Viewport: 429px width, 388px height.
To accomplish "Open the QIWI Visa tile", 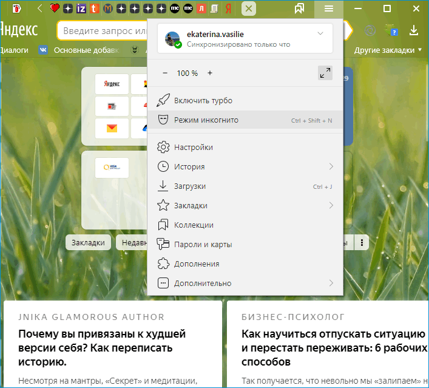I will pos(112,168).
